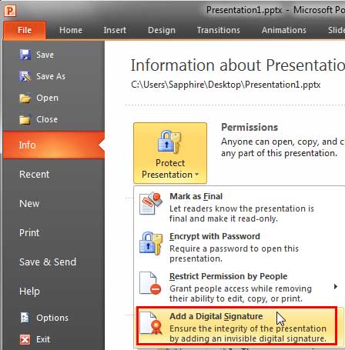Click the Save As icon

point(25,76)
